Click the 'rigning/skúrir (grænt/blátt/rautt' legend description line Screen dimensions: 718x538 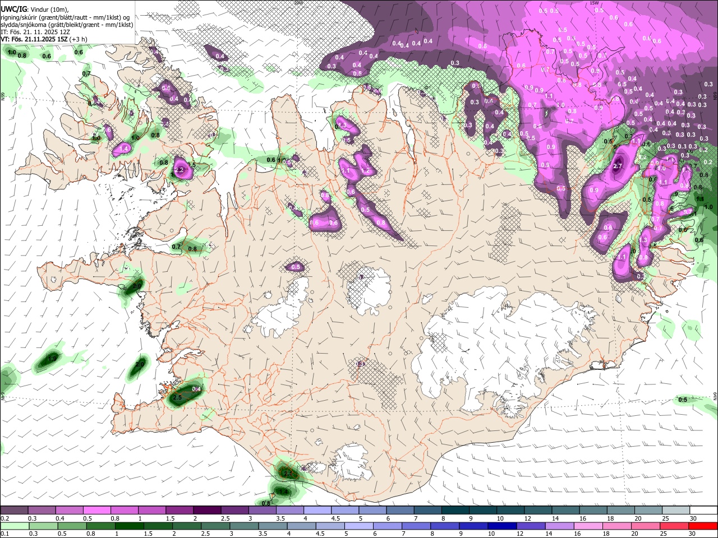tap(65, 17)
